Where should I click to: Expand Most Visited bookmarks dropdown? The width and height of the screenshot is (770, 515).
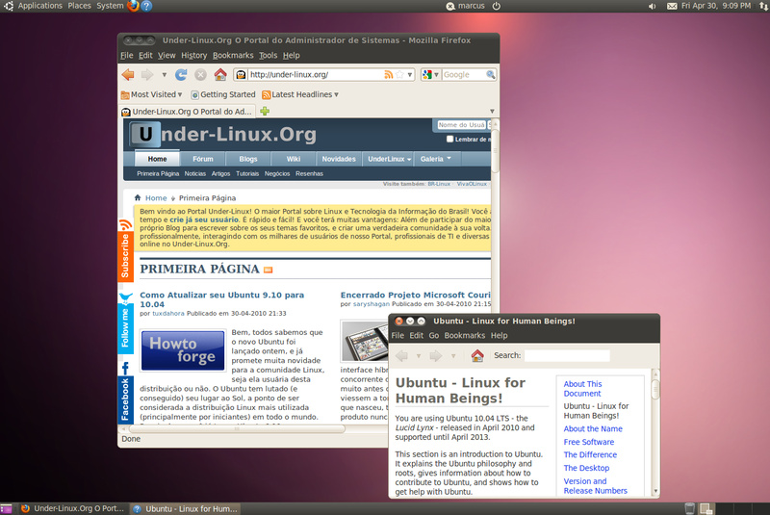point(180,94)
